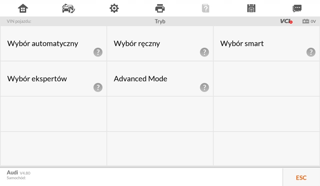Click the battery voltage indicator
Screen dimensions: 320x186
(x=309, y=21)
